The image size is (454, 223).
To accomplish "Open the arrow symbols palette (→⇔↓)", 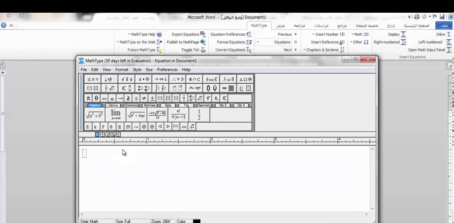I will pos(161,79).
